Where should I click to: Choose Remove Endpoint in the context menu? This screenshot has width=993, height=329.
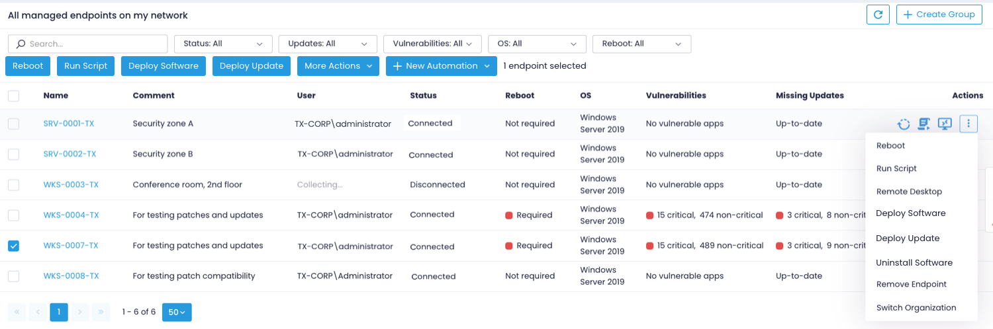point(911,284)
